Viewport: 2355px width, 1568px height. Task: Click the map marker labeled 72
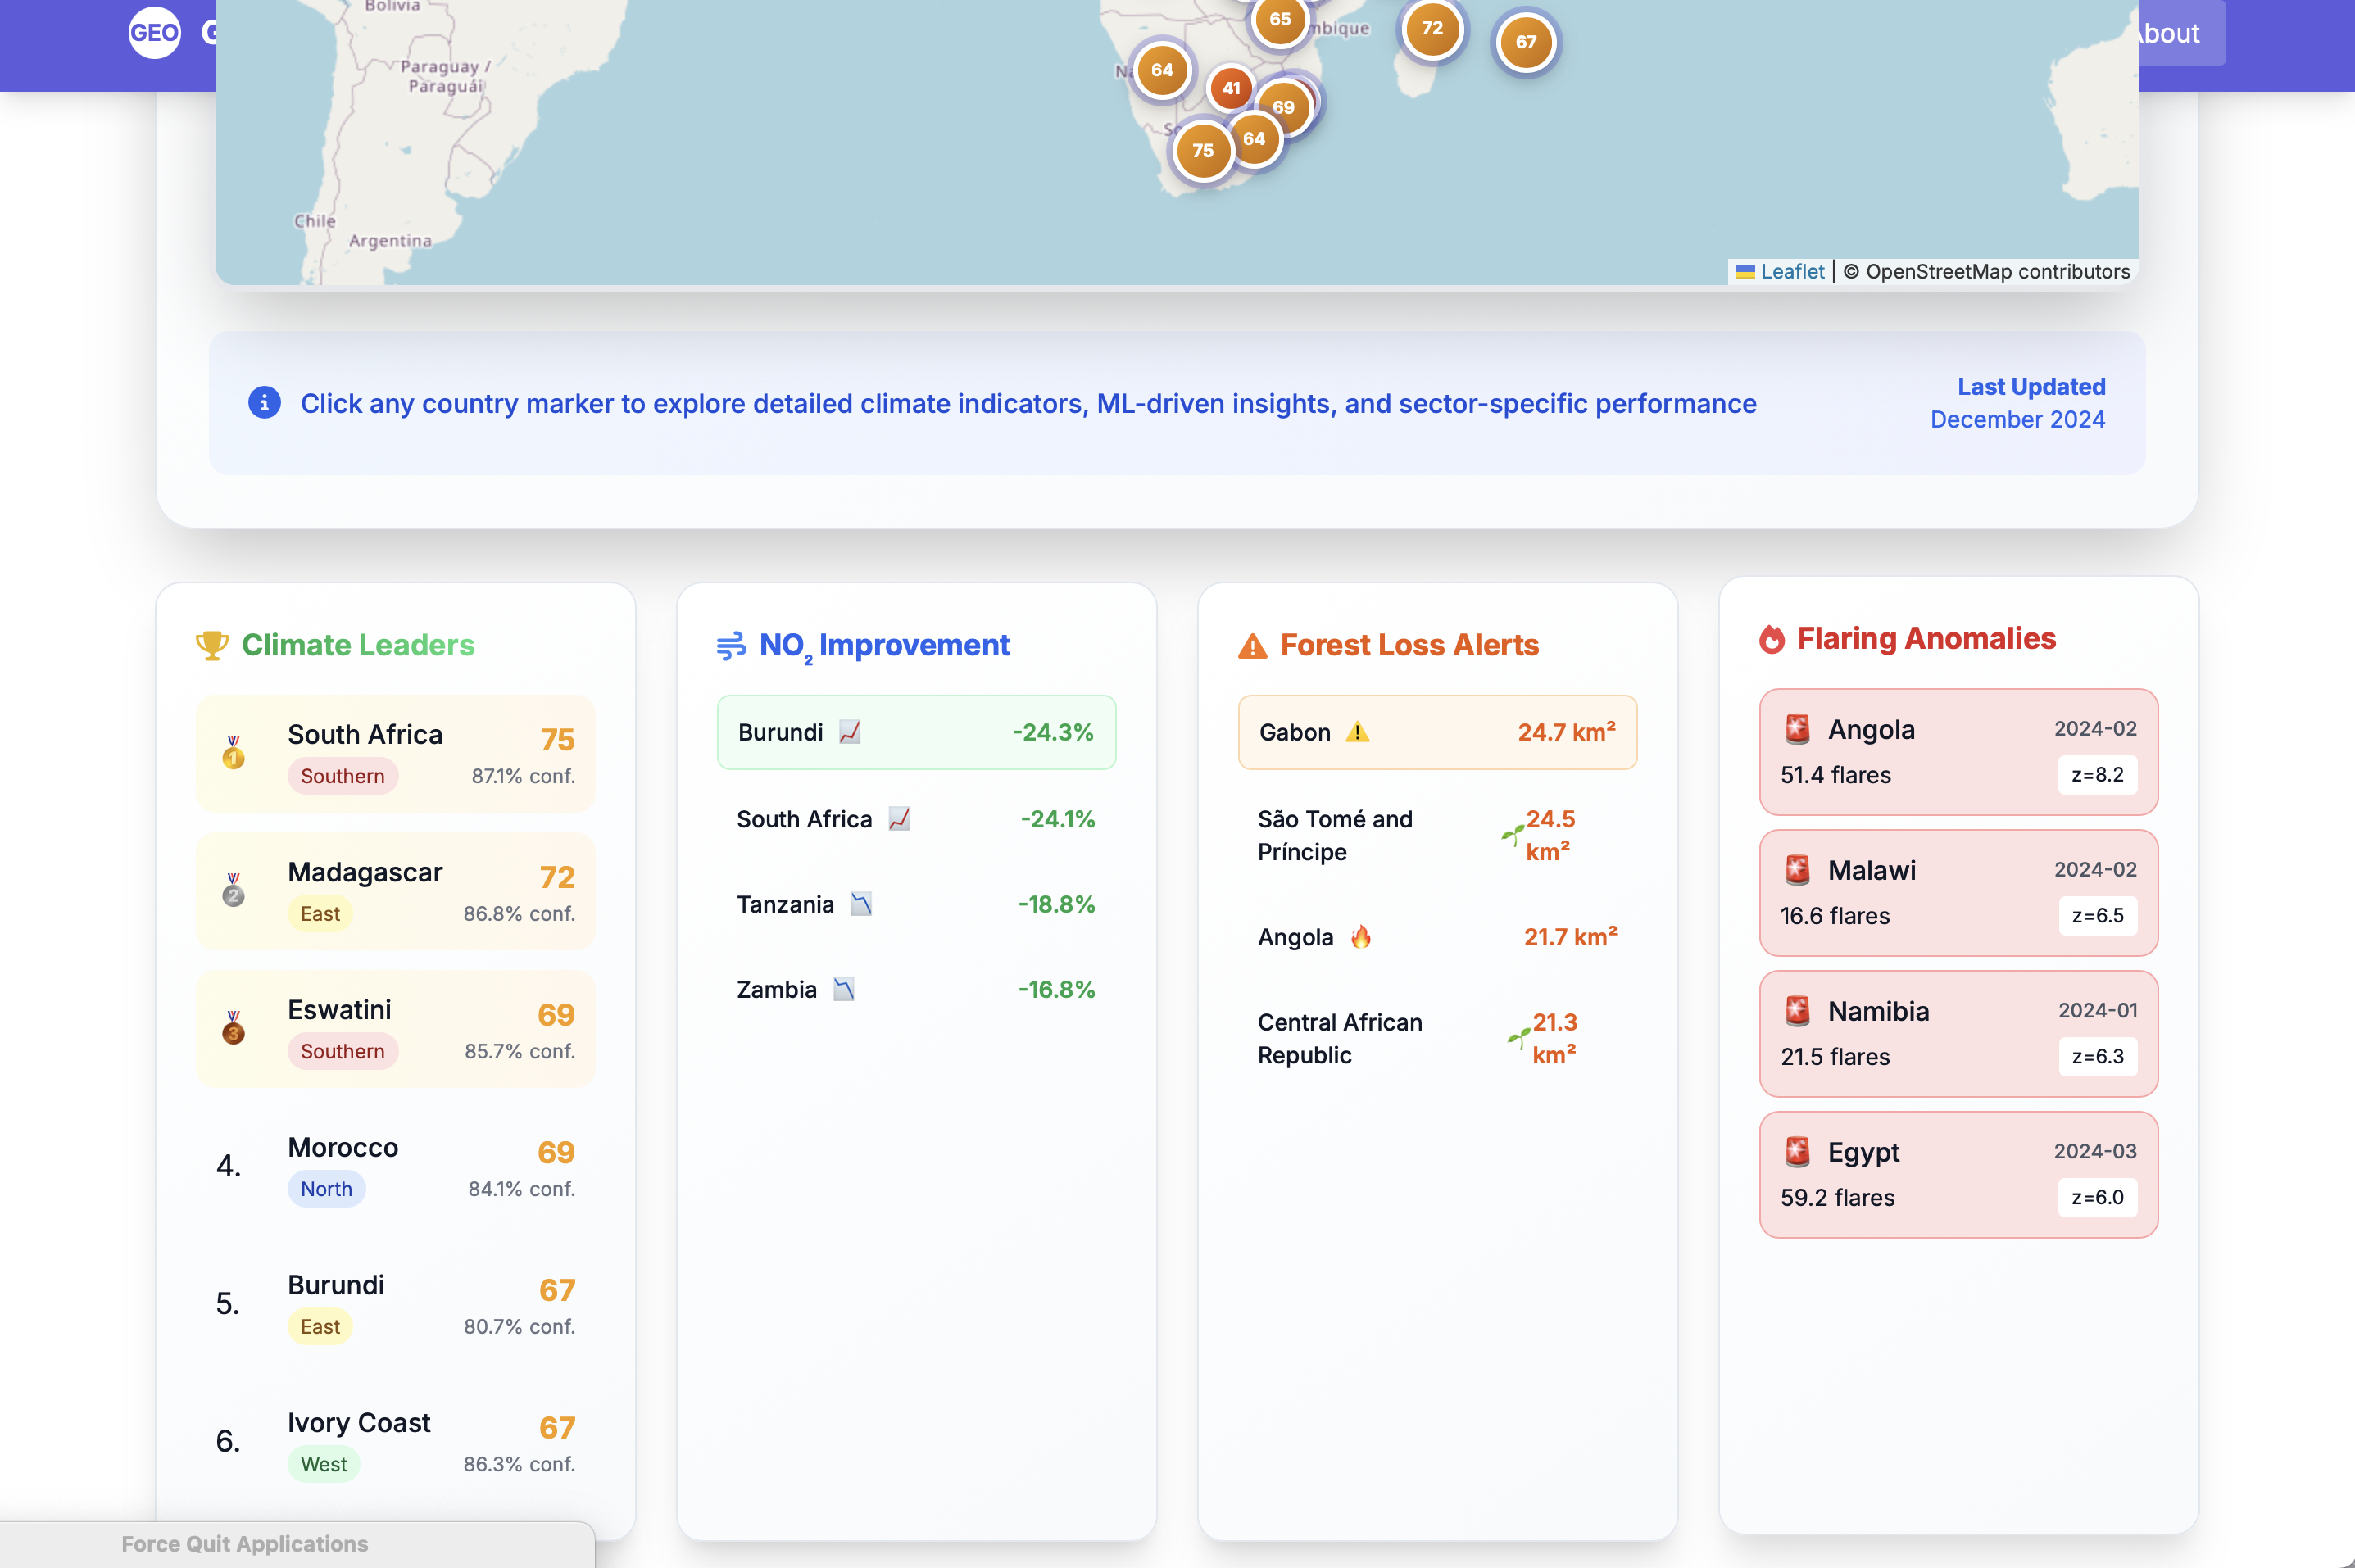(1432, 28)
